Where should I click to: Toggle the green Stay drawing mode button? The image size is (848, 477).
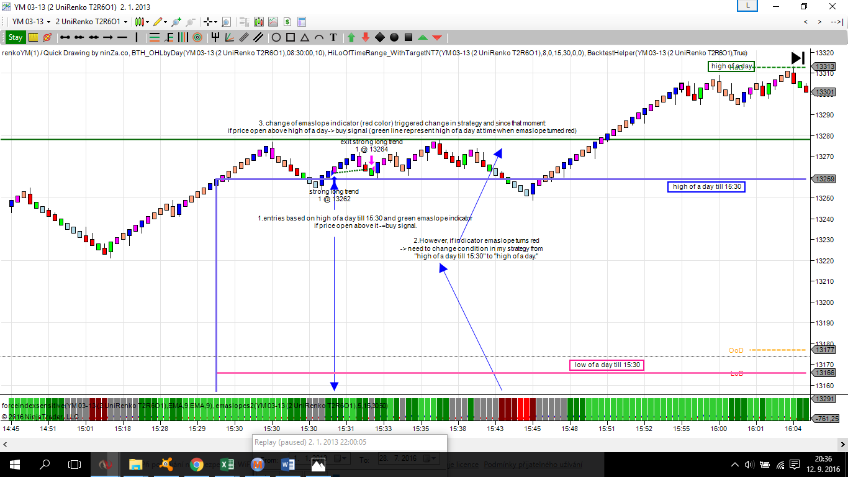[16, 37]
